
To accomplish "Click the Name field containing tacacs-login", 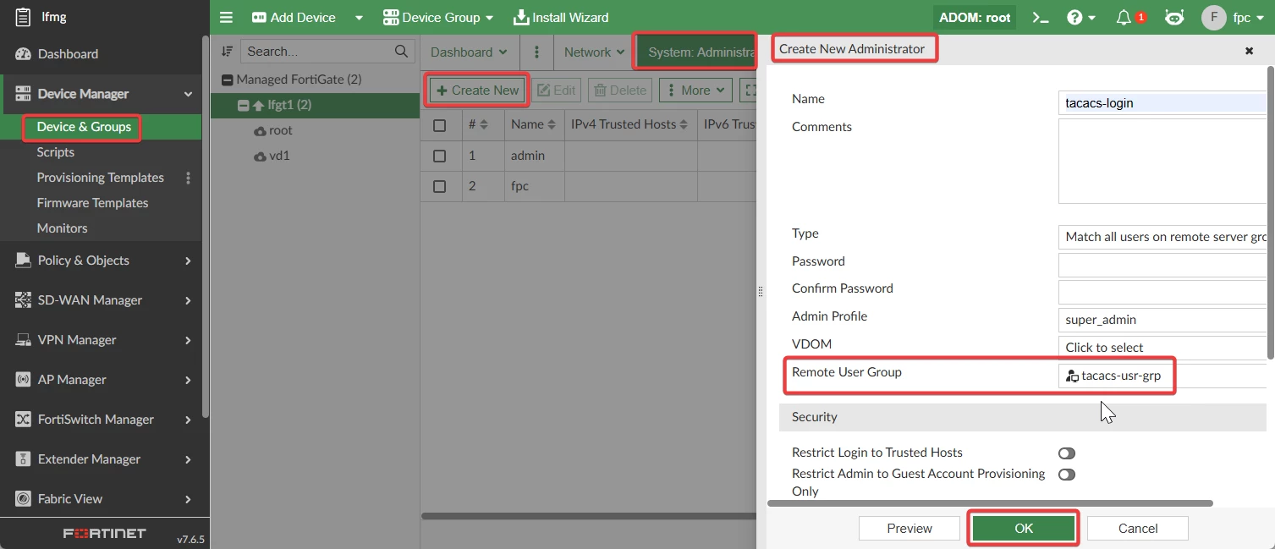I will point(1162,103).
